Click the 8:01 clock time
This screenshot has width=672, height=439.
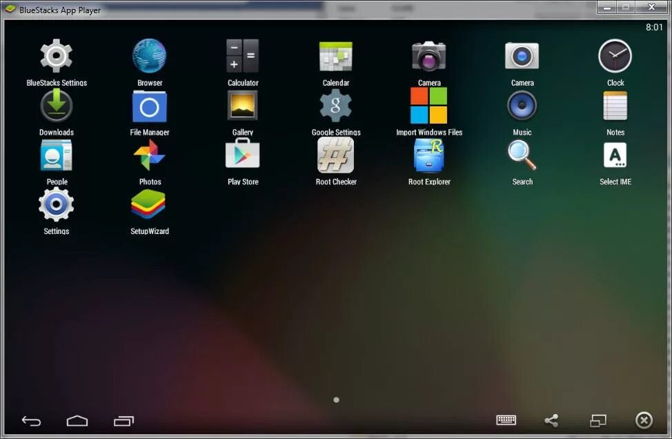tap(654, 28)
